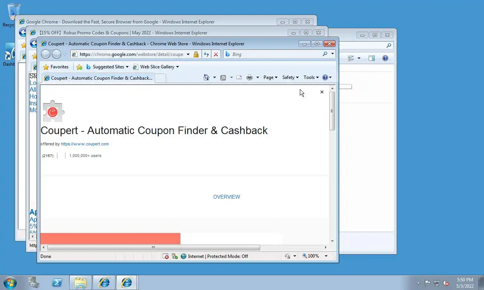Click the red Stop loading icon
The width and height of the screenshot is (484, 290).
[216, 54]
